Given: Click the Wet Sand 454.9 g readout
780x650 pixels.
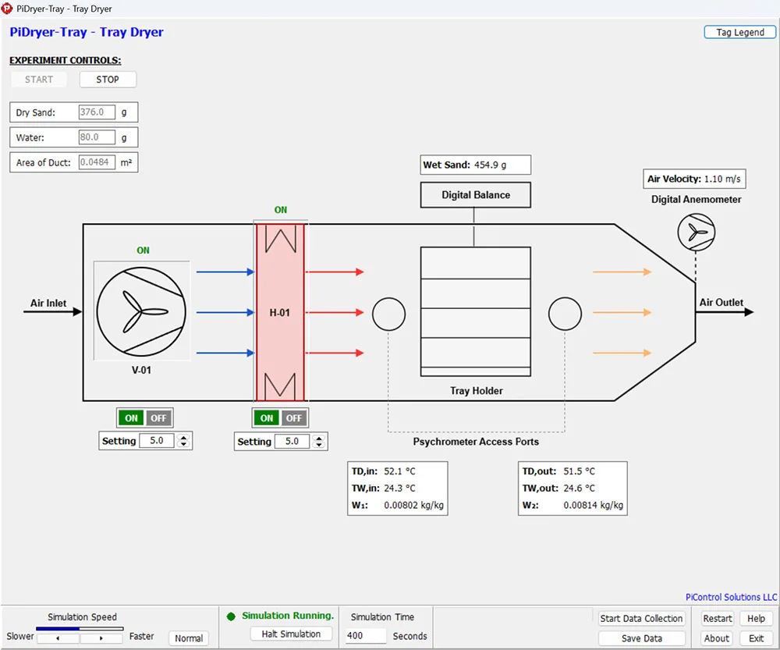Looking at the screenshot, I should [x=476, y=165].
